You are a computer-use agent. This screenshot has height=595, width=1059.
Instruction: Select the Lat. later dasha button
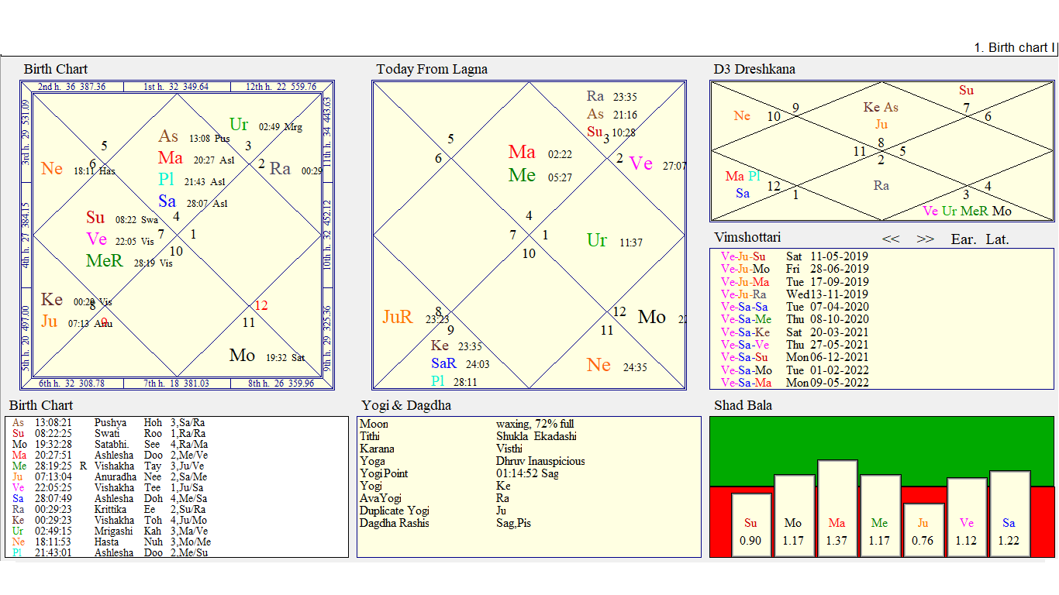(x=998, y=239)
